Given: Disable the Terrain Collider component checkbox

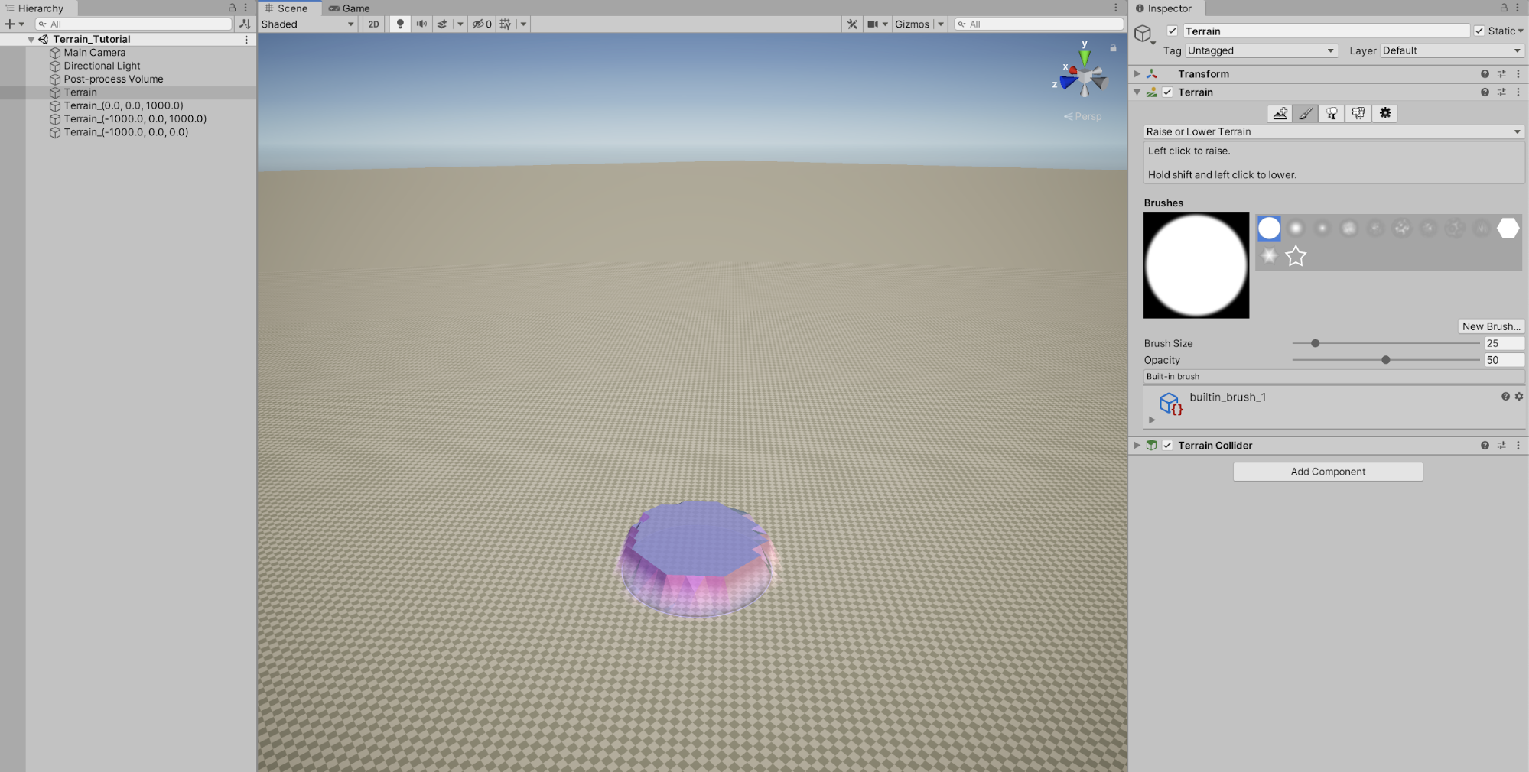Looking at the screenshot, I should pyautogui.click(x=1167, y=446).
